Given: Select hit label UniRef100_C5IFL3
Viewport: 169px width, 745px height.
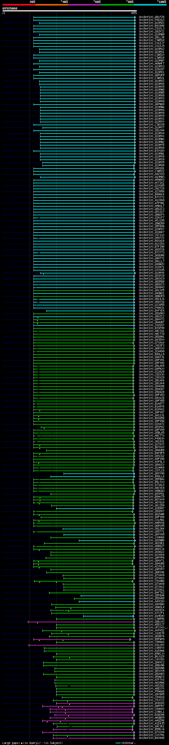Looking at the screenshot, I should point(151,29).
